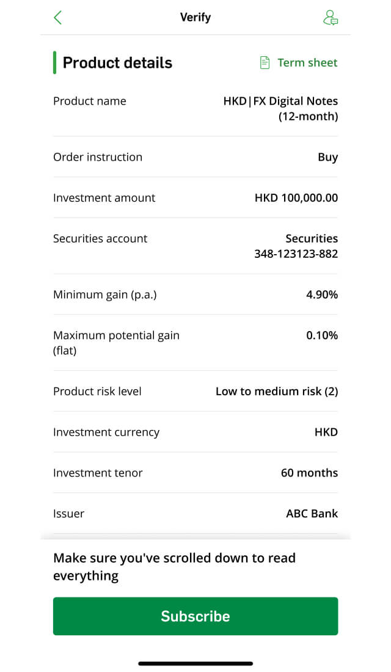The height and width of the screenshot is (672, 391).
Task: Tap the scroll down reminder text
Action: (175, 566)
